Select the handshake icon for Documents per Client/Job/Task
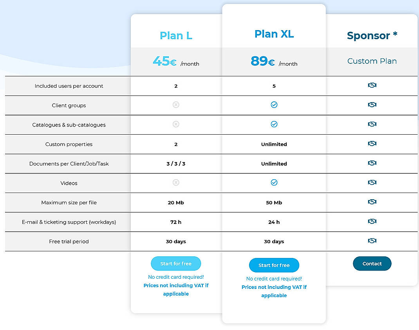The width and height of the screenshot is (419, 330). [x=372, y=164]
